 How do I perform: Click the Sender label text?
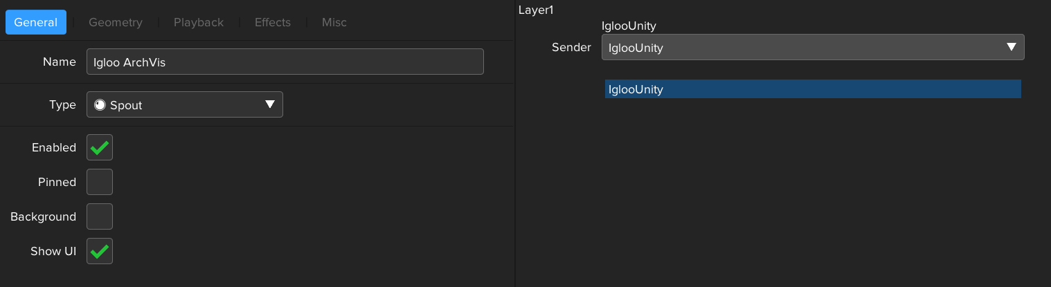pyautogui.click(x=571, y=48)
